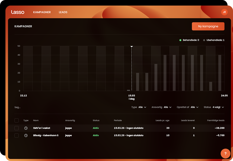This screenshot has height=161, width=233.
Task: Click the today marker triangle on chart
Action: click(x=132, y=47)
